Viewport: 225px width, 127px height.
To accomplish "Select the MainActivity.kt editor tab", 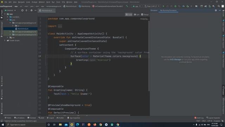I will 47,10.
